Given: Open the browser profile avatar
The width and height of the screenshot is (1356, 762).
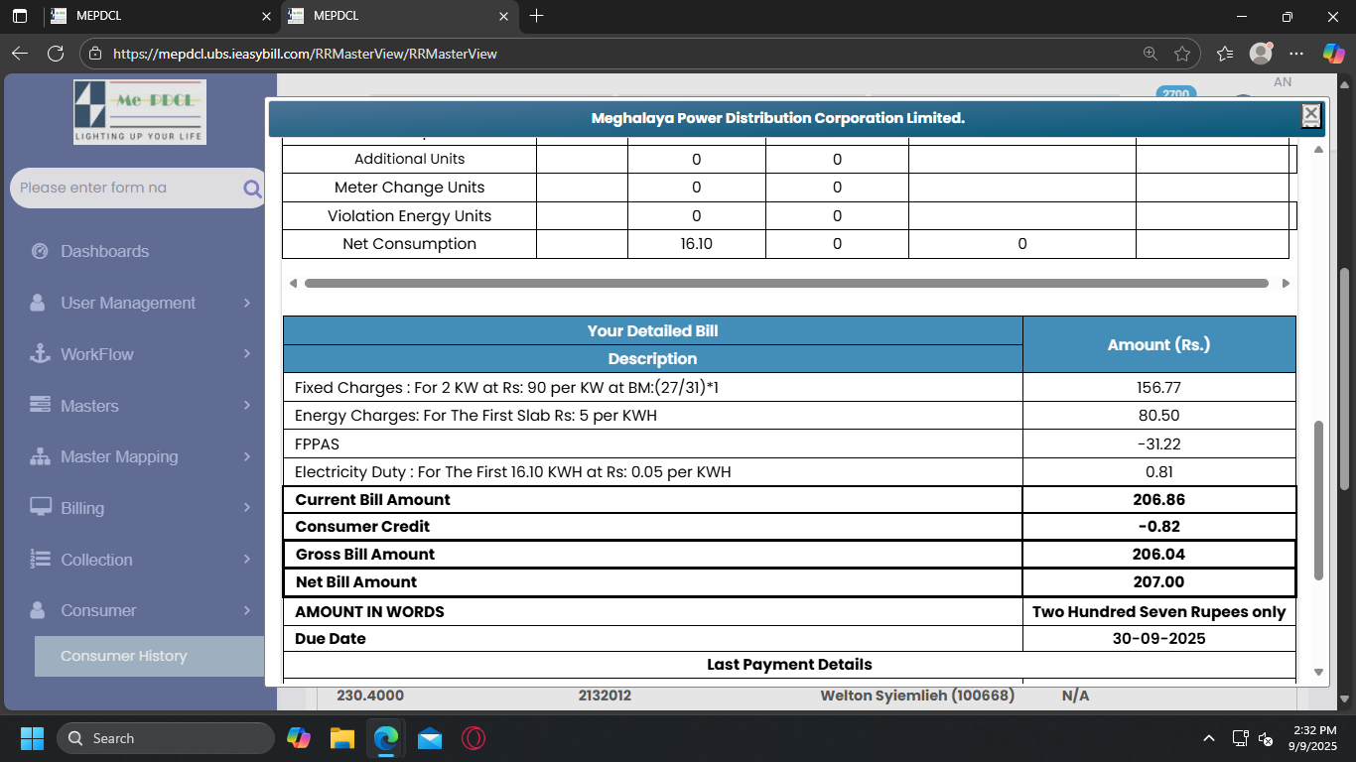Looking at the screenshot, I should (x=1261, y=54).
